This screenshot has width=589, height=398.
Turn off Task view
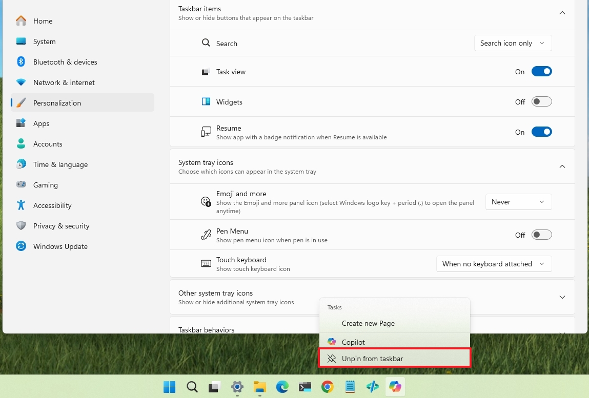click(x=542, y=71)
